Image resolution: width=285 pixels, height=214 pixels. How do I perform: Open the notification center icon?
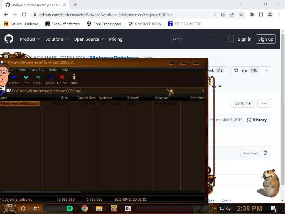(x=274, y=209)
